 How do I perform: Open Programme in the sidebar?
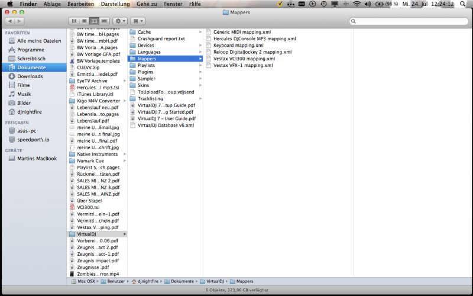30,50
